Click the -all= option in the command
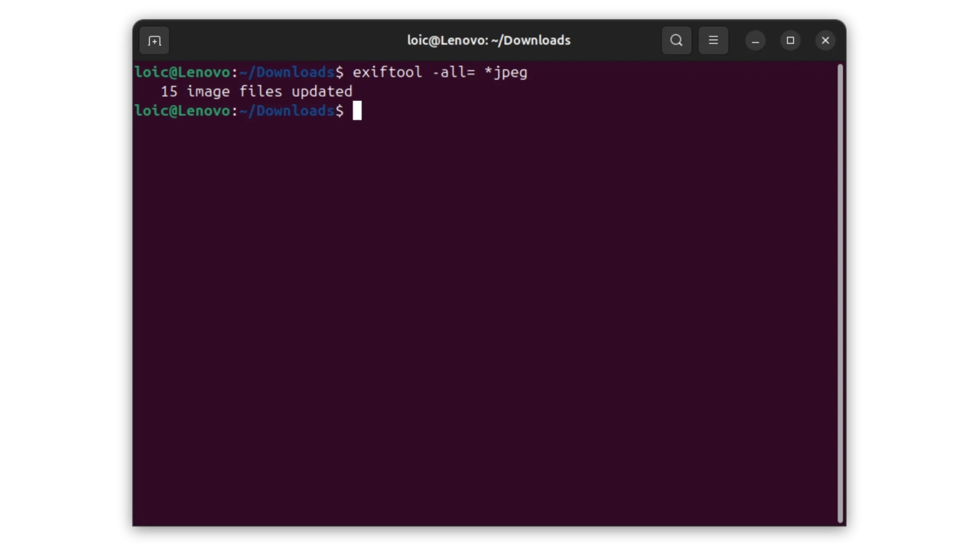 (x=454, y=73)
